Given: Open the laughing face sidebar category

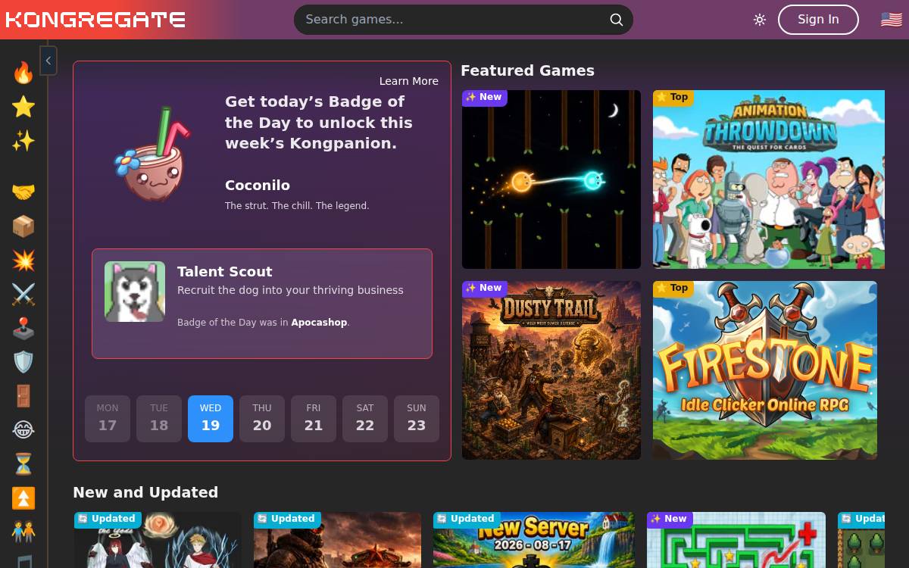Looking at the screenshot, I should (23, 430).
